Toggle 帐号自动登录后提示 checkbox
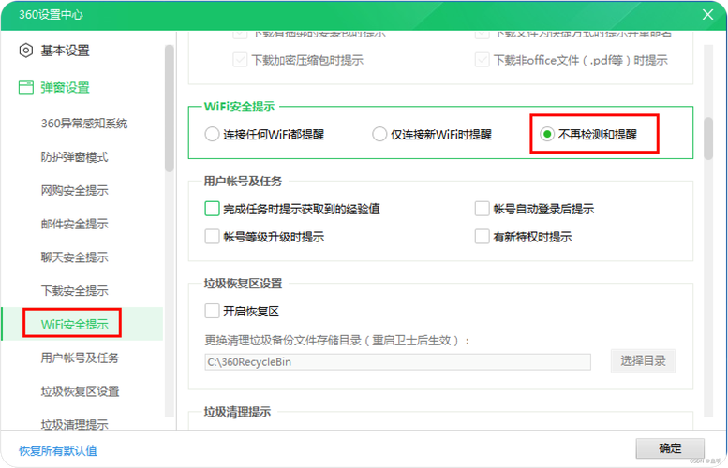This screenshot has width=728, height=468. pos(482,209)
